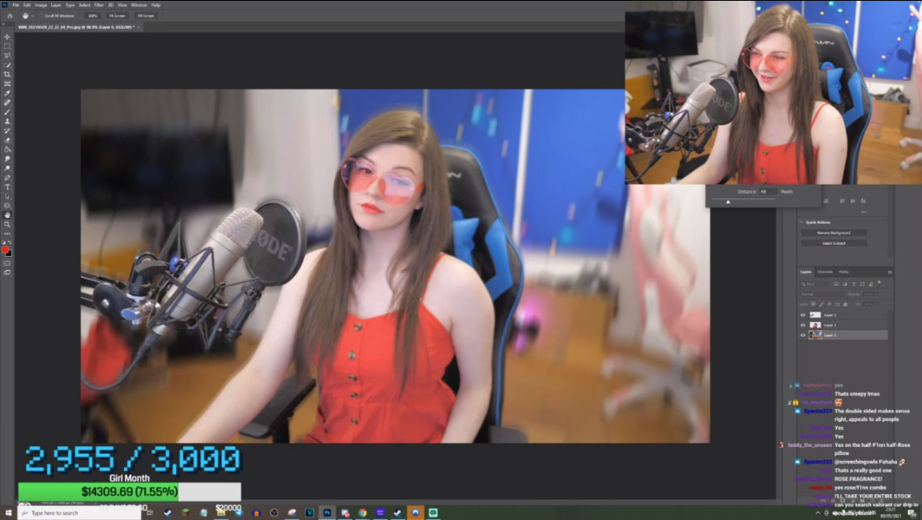The width and height of the screenshot is (922, 520).
Task: Select the Healing Brush tool
Action: (x=7, y=103)
